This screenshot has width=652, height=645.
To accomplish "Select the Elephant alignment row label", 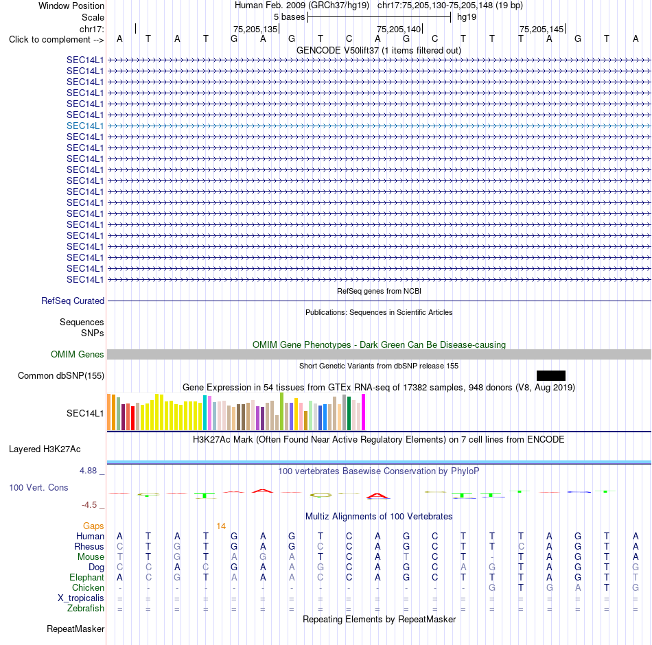I will coord(86,577).
